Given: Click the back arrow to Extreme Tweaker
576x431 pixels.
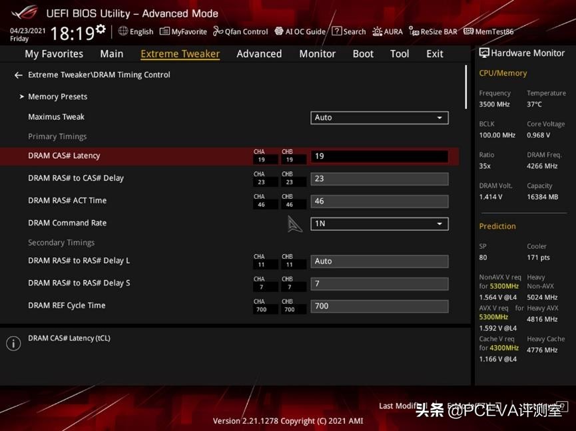Looking at the screenshot, I should click(x=19, y=75).
